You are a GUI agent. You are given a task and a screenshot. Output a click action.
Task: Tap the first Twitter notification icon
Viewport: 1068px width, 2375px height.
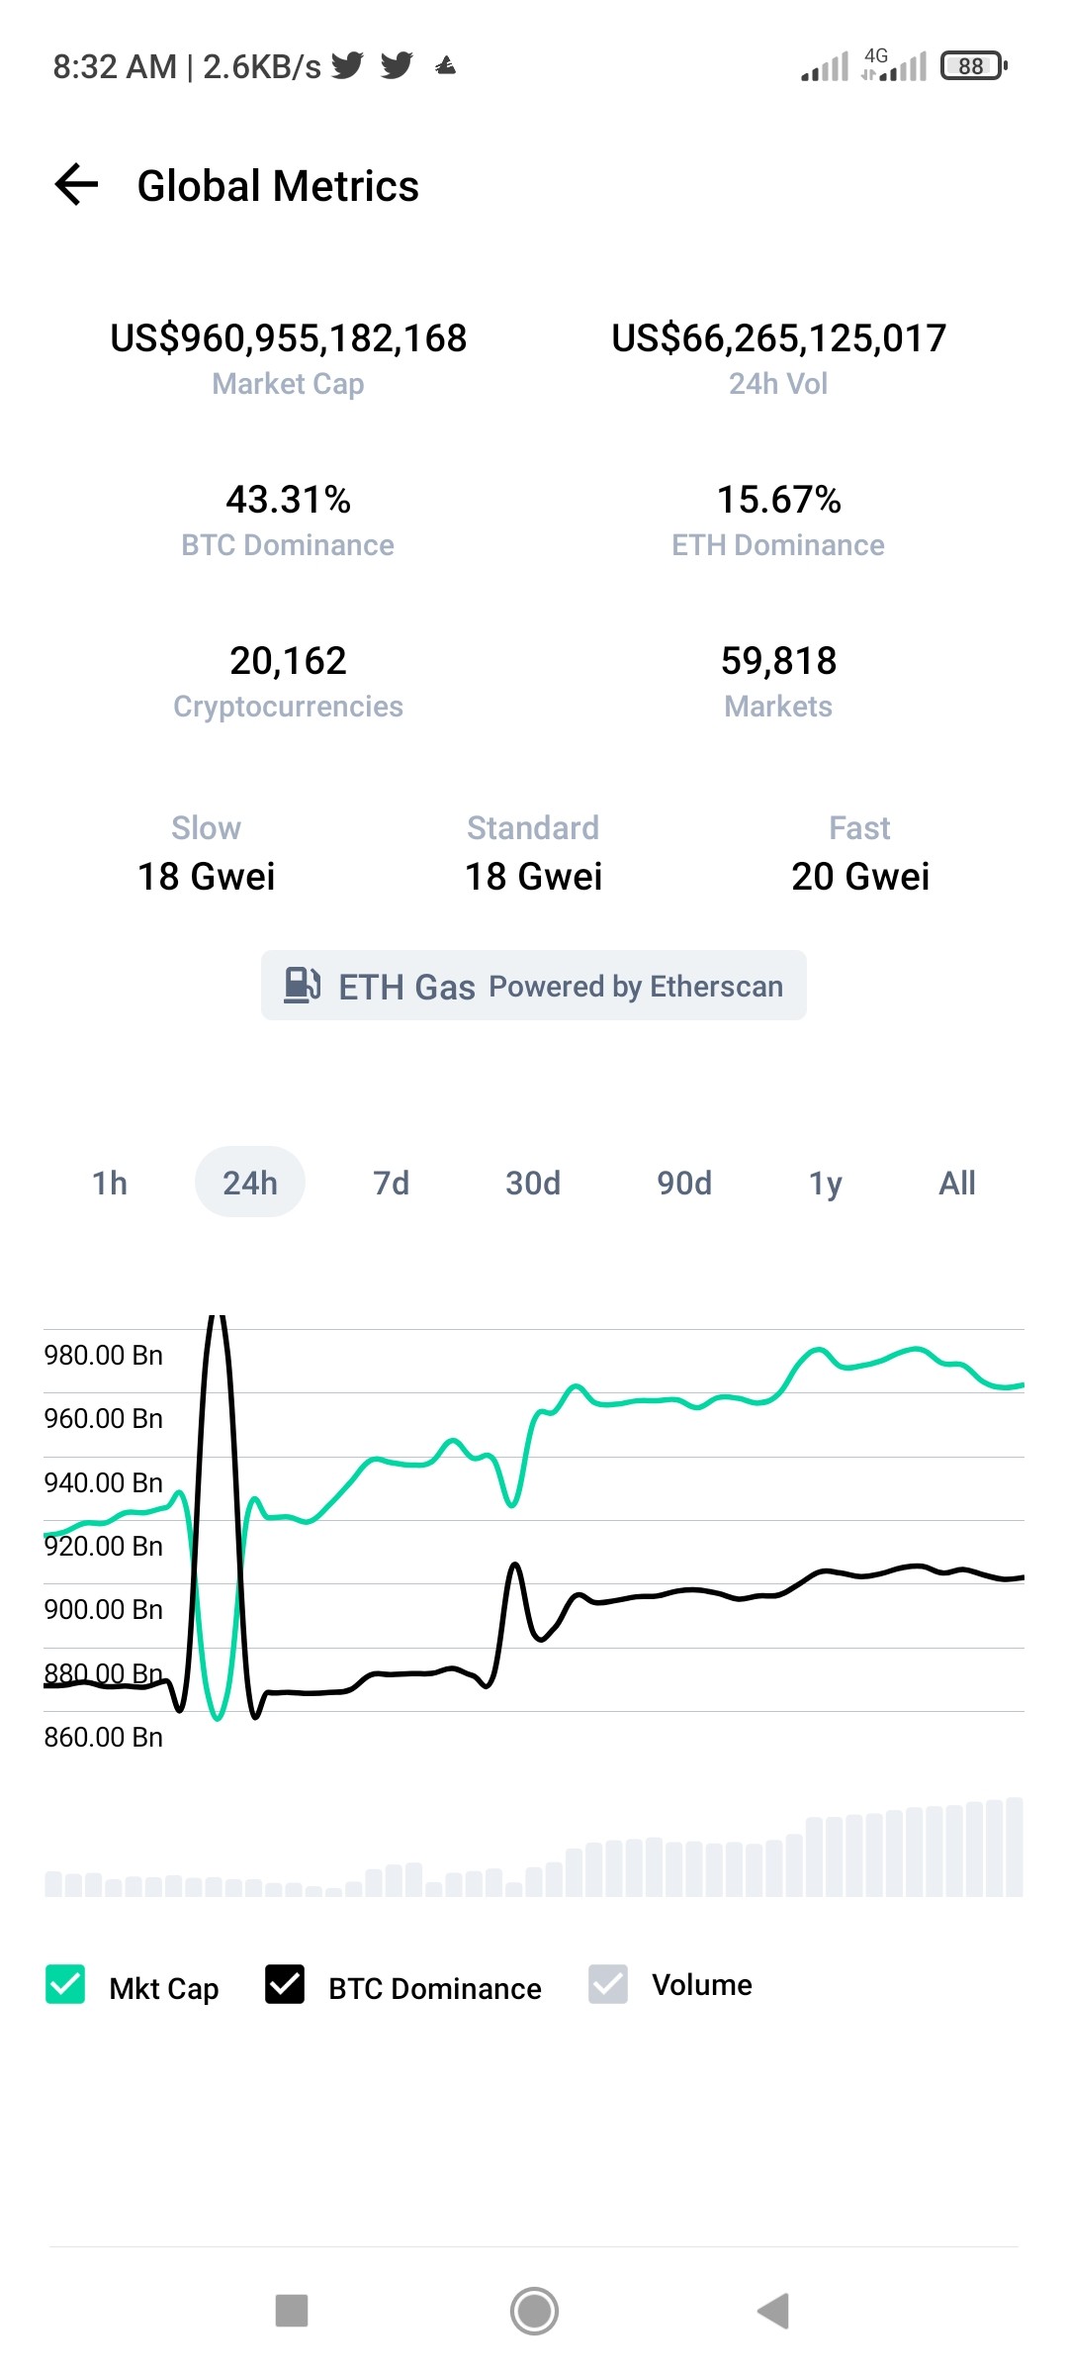pos(347,66)
